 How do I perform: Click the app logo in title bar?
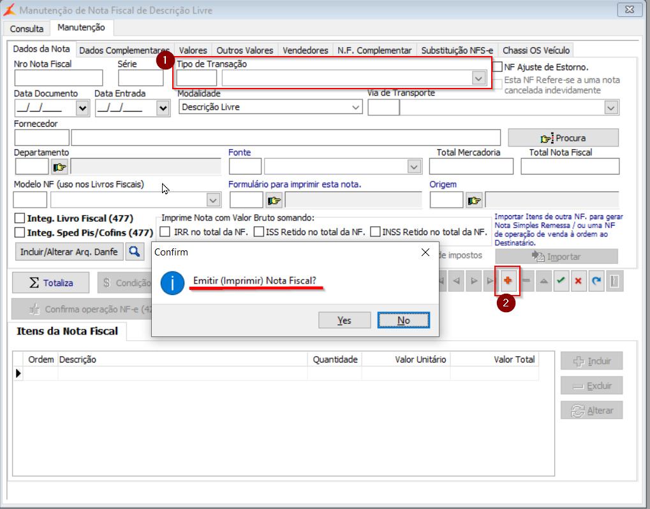tap(9, 10)
